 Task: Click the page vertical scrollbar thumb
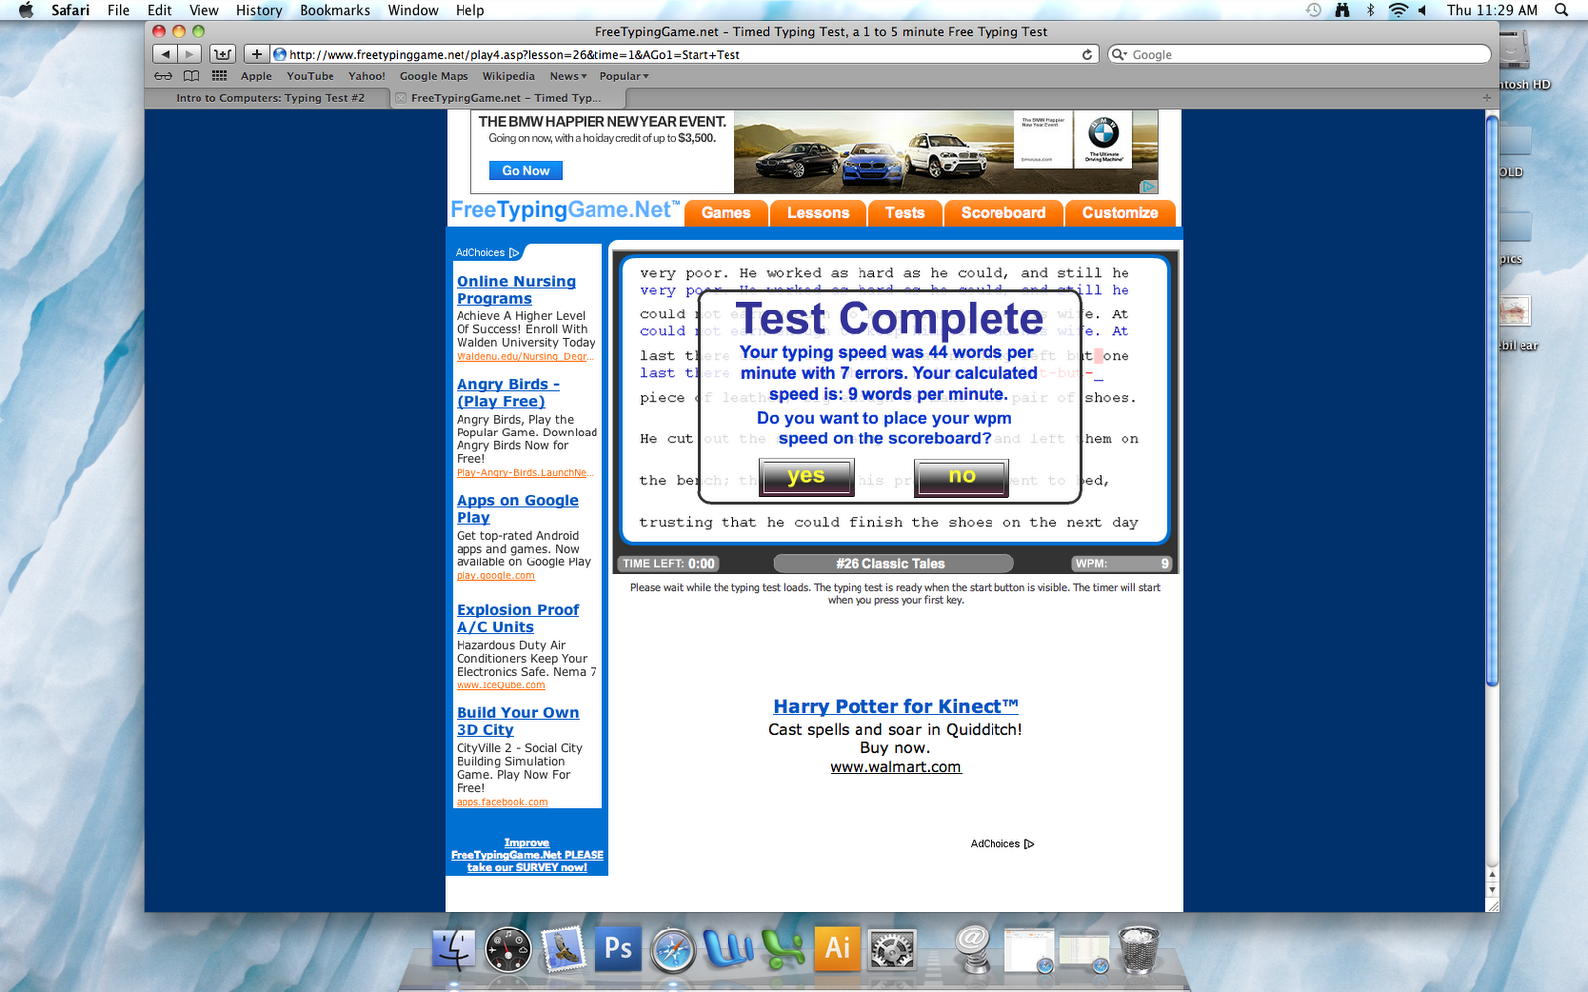[x=1492, y=401]
